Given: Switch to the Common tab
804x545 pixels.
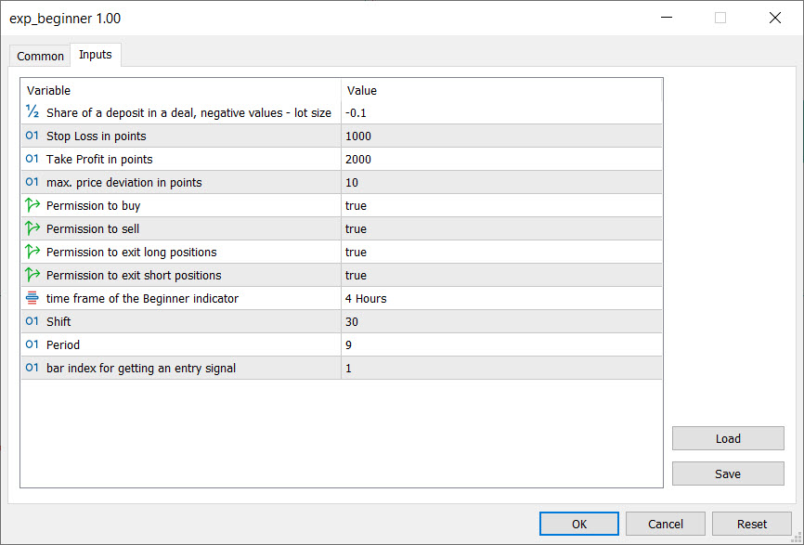Looking at the screenshot, I should tap(40, 56).
